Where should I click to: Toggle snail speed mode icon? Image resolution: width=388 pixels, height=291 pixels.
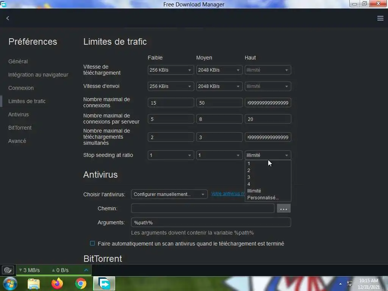click(8, 270)
